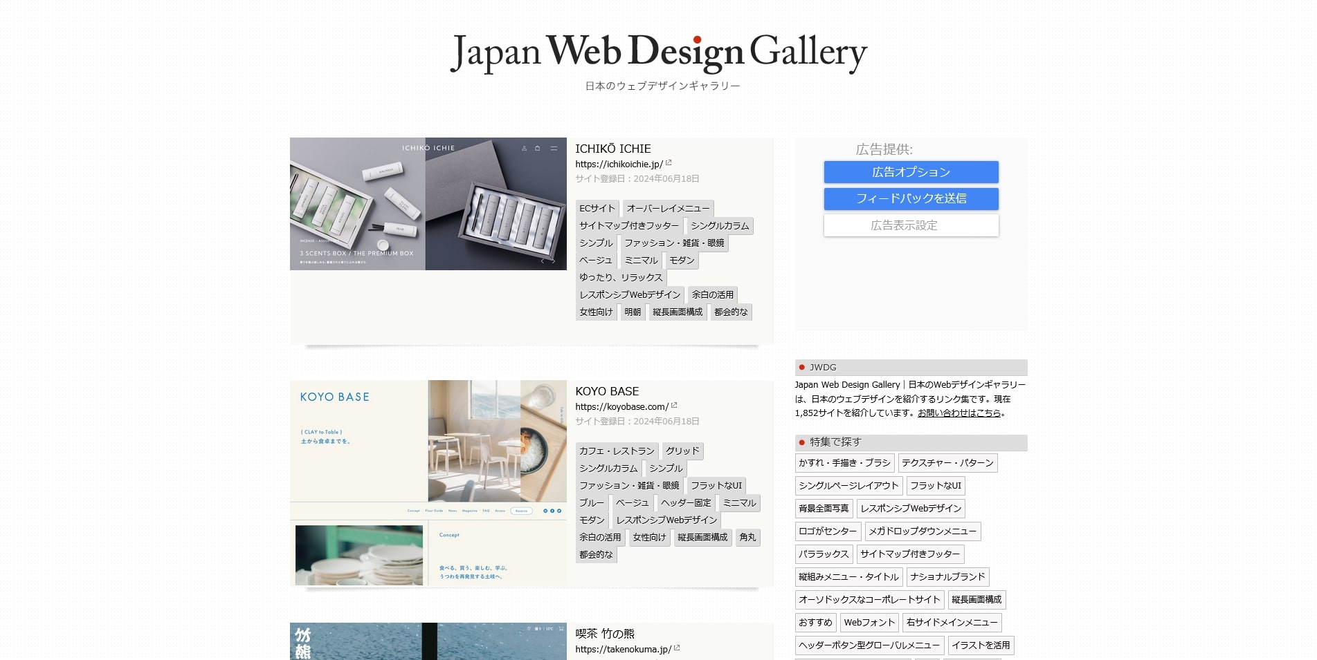Choose the ナショナルブランド feature tag
The image size is (1317, 660).
coord(947,577)
